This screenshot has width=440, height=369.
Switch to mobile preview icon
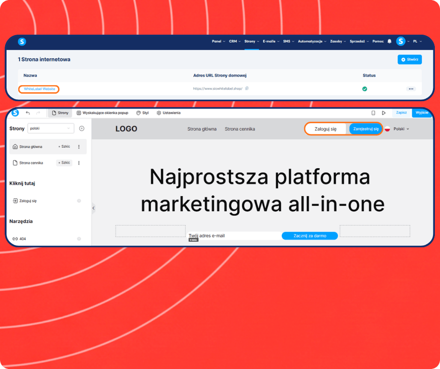pos(373,112)
